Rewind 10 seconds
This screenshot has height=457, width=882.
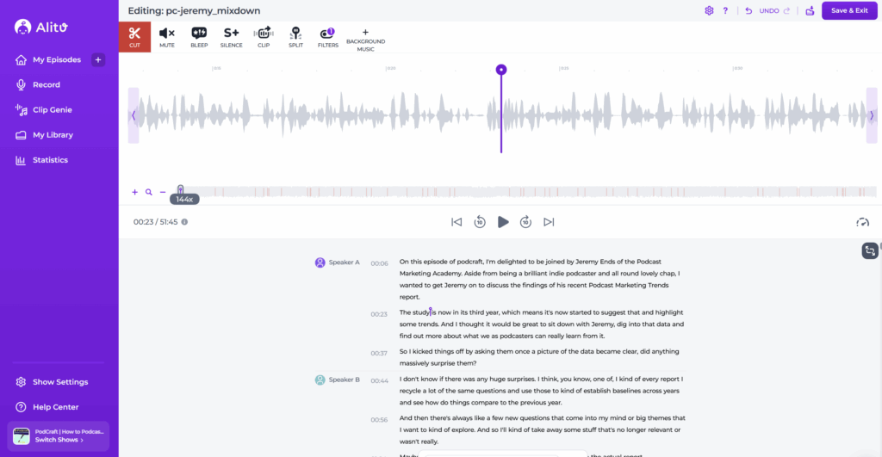pyautogui.click(x=480, y=222)
